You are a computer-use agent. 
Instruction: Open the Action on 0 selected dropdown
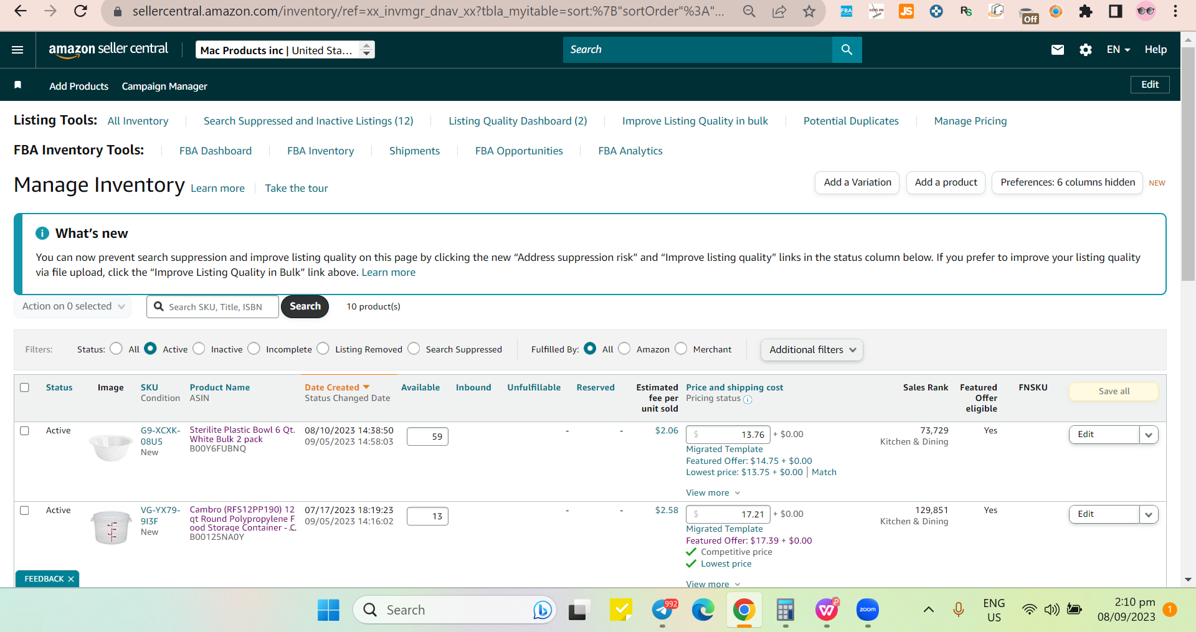(73, 306)
